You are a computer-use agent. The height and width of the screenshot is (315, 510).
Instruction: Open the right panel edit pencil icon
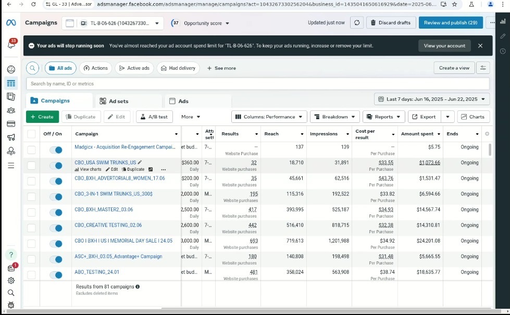coord(503,36)
